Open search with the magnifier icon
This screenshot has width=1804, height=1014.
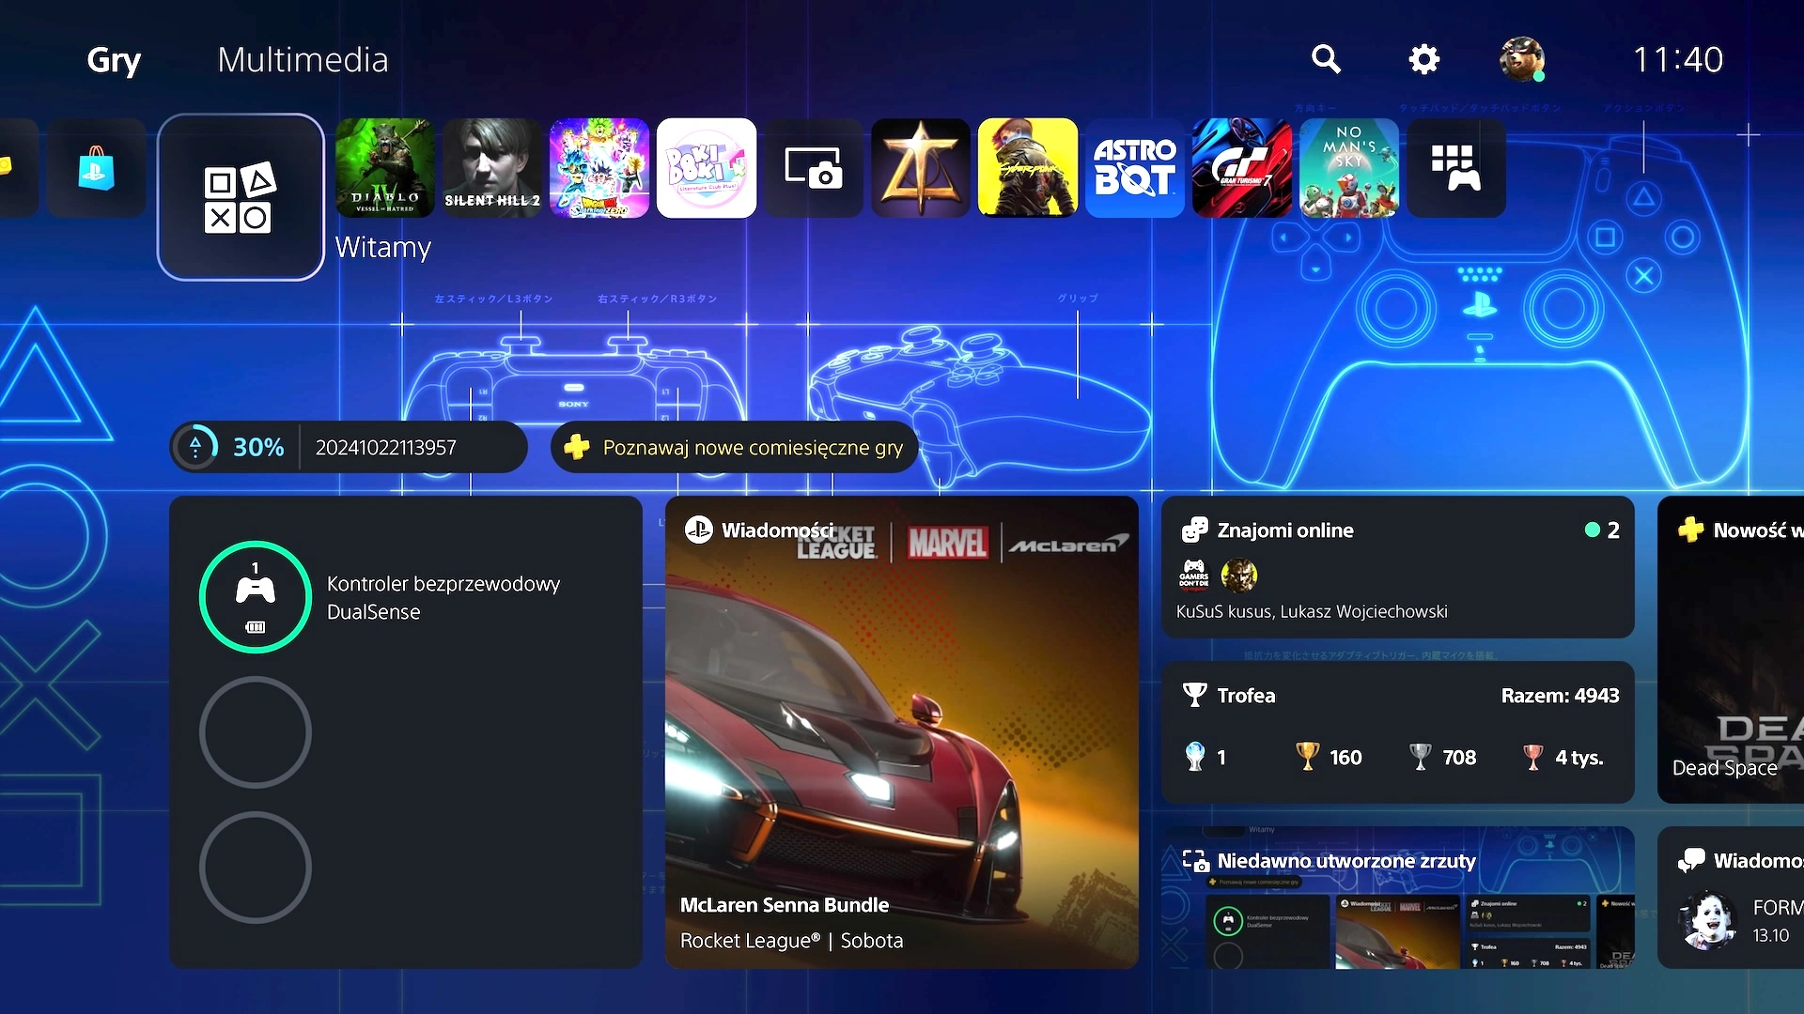pyautogui.click(x=1326, y=59)
